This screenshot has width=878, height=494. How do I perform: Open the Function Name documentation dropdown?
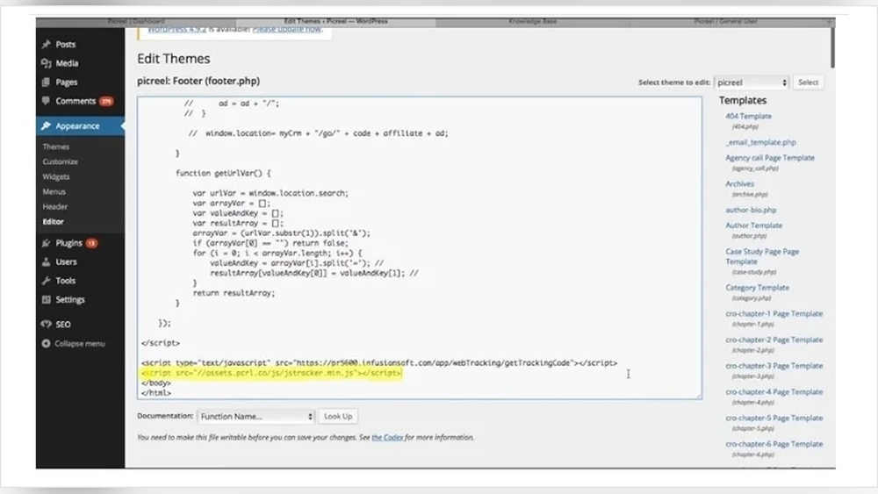[x=255, y=416]
